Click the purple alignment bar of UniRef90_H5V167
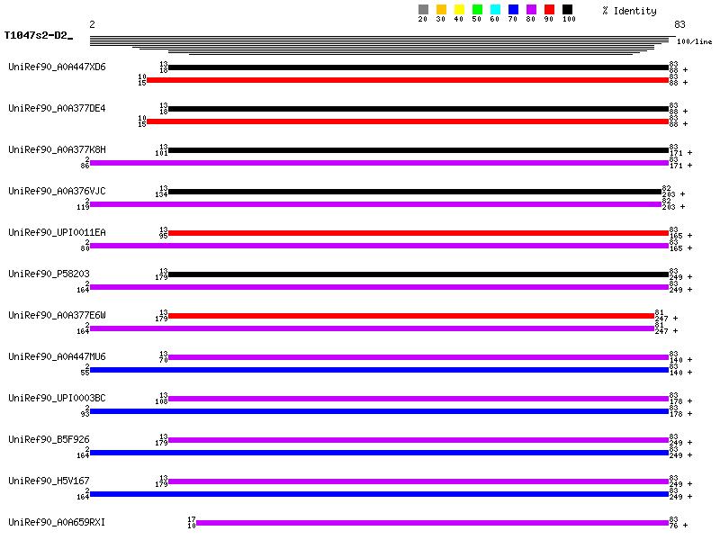 click(x=418, y=481)
